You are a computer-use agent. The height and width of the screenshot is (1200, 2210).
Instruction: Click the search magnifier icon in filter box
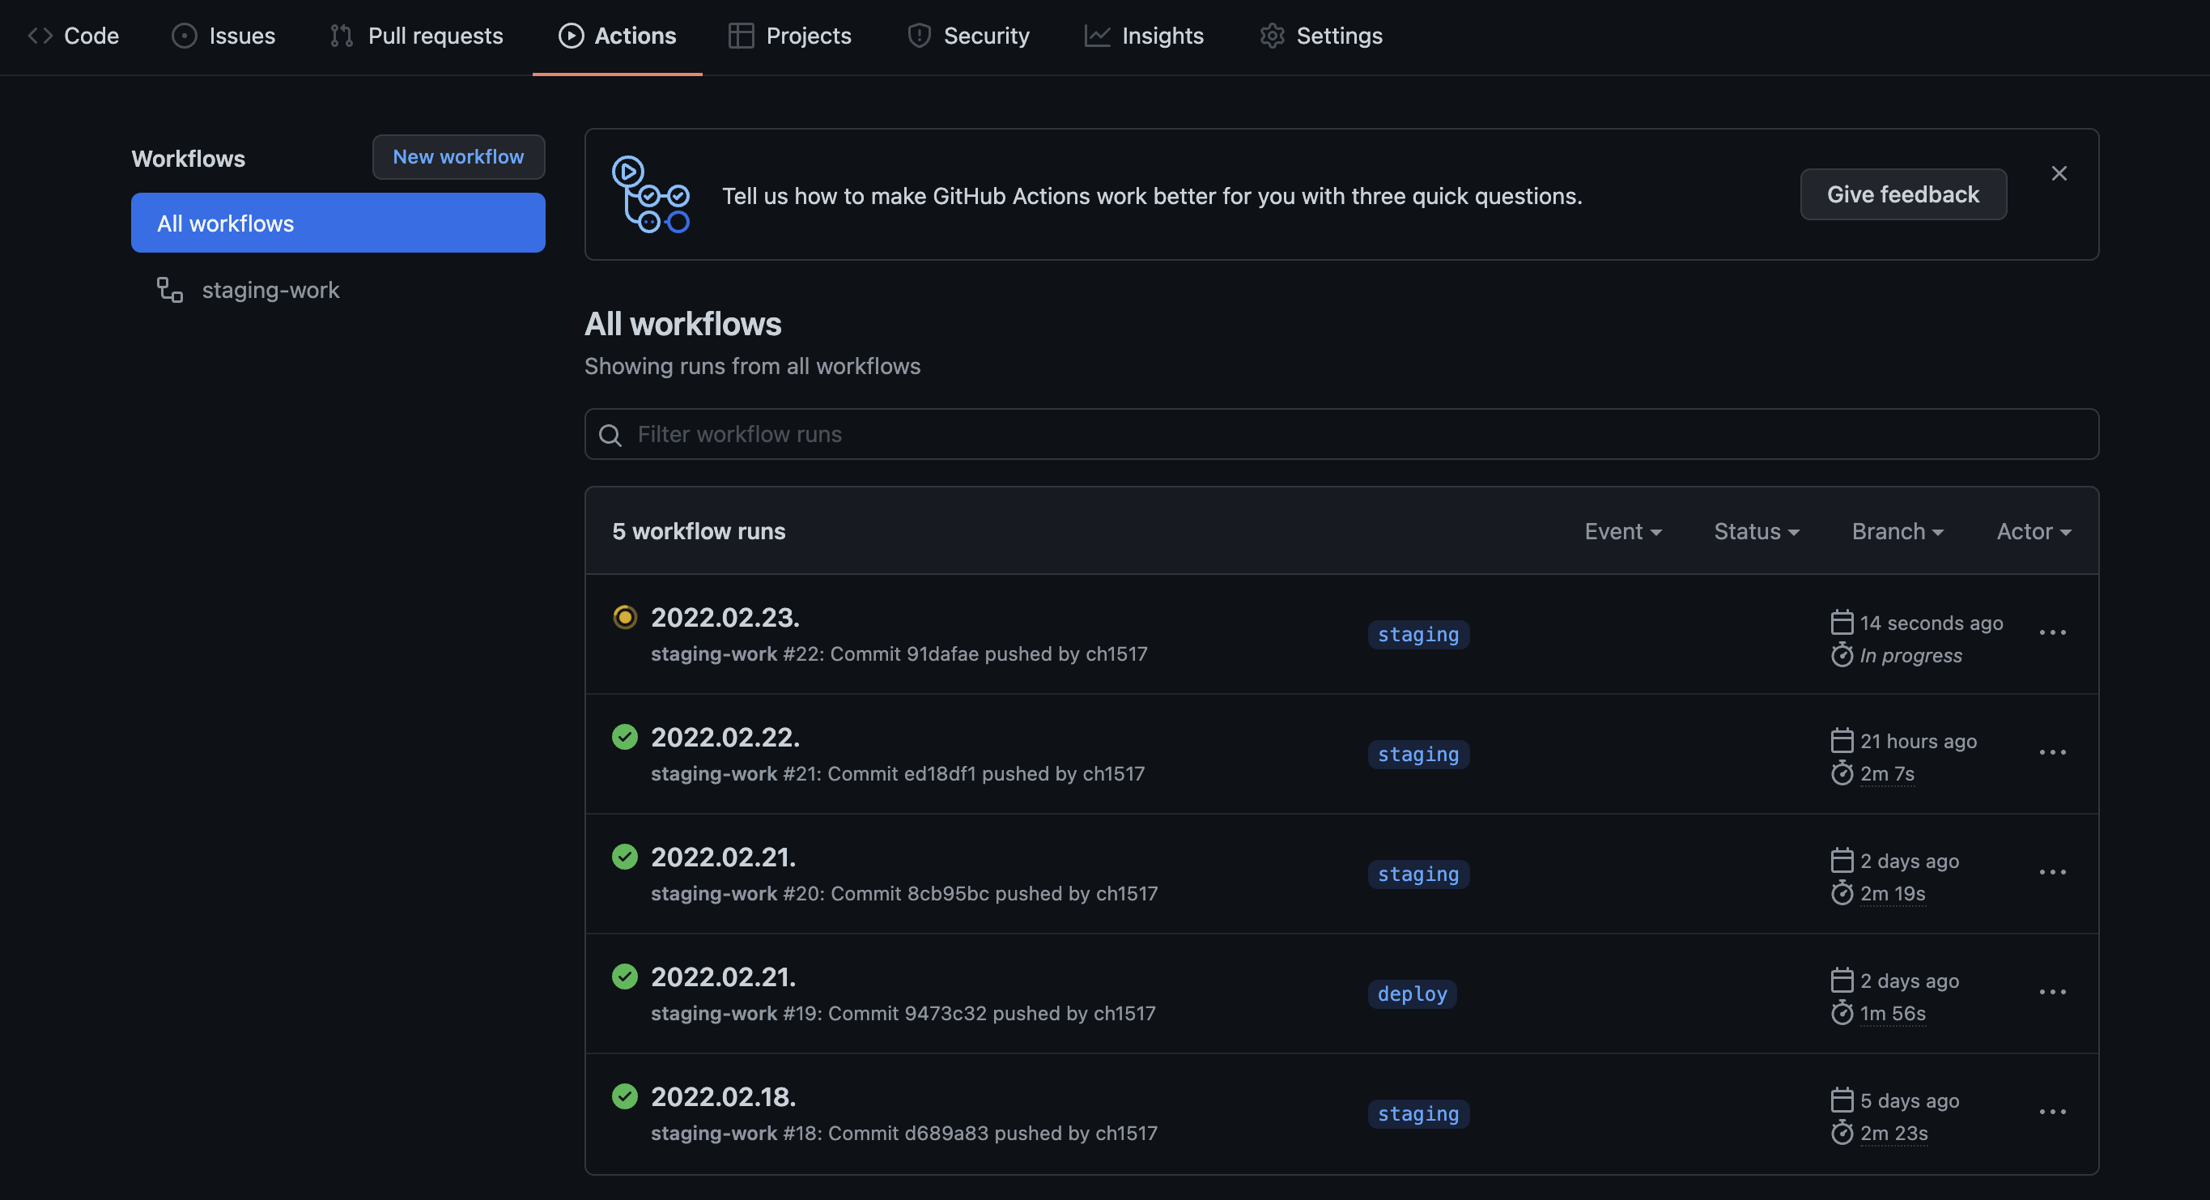coord(610,435)
